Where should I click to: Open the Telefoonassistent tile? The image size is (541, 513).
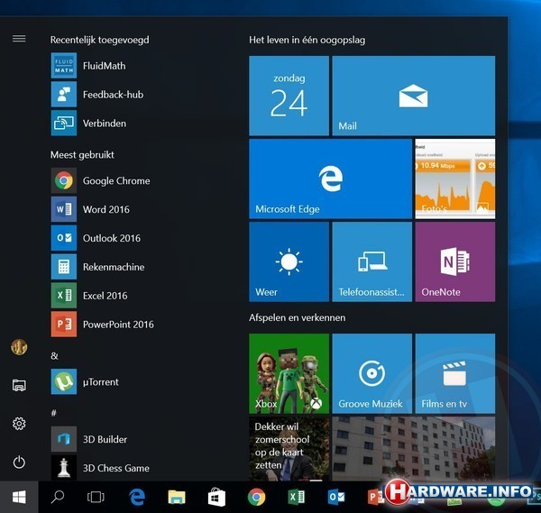click(x=371, y=261)
